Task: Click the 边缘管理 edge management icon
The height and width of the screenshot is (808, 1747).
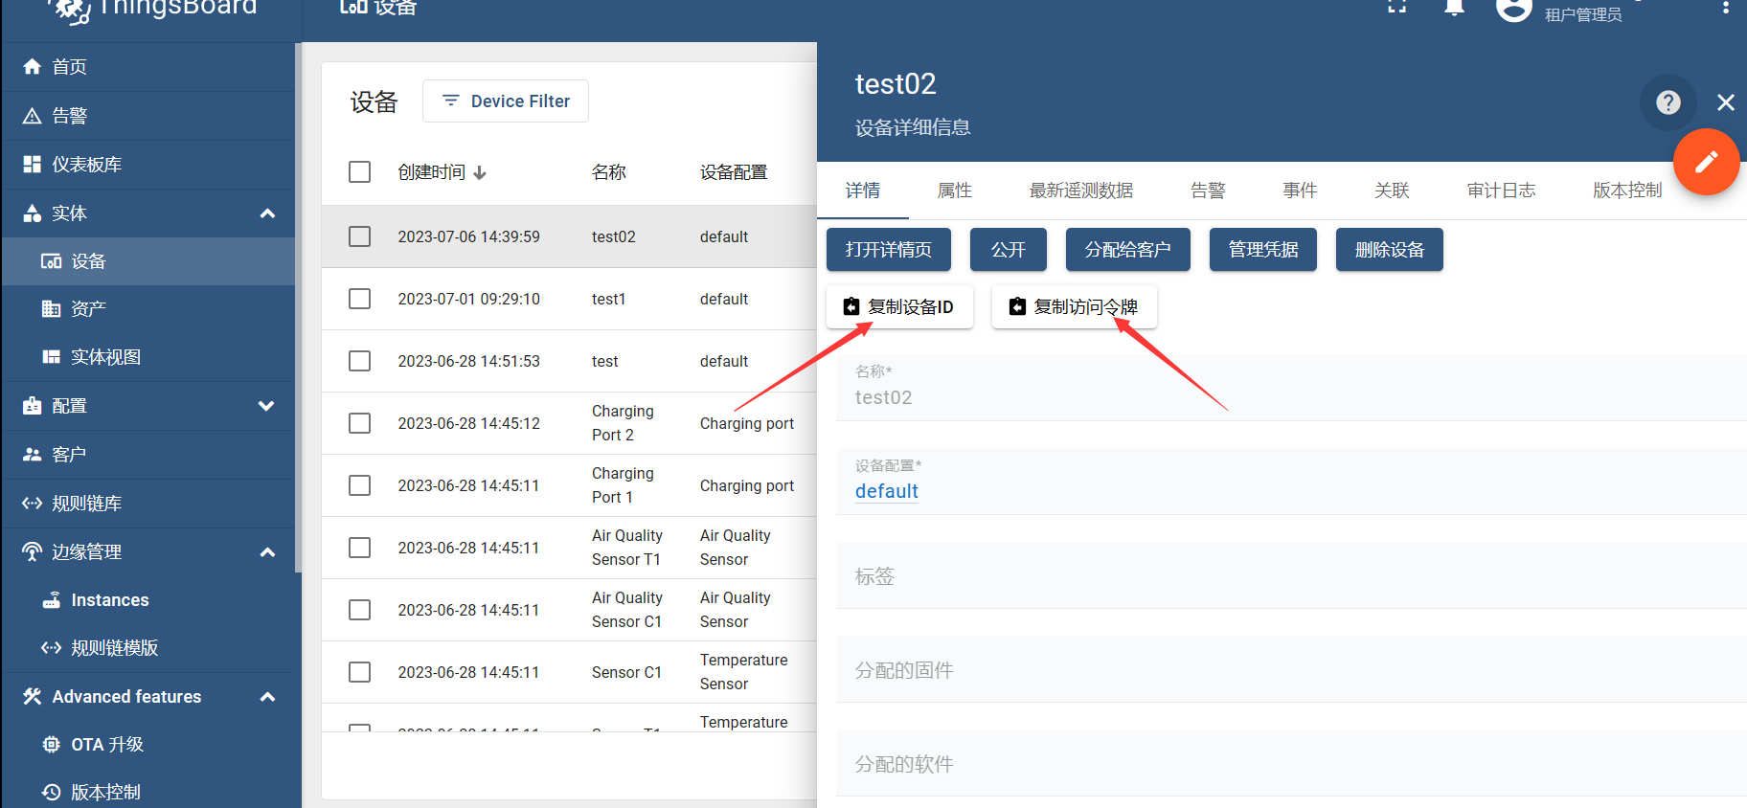Action: (x=33, y=552)
